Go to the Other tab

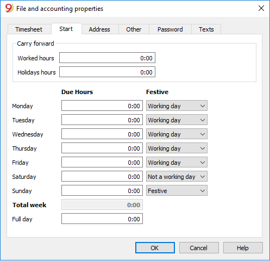134,29
